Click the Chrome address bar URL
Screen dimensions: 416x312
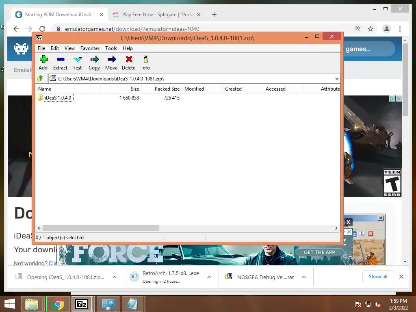pos(132,29)
